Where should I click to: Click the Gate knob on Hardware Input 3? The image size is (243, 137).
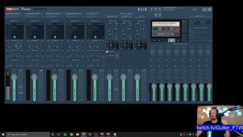coord(58,46)
